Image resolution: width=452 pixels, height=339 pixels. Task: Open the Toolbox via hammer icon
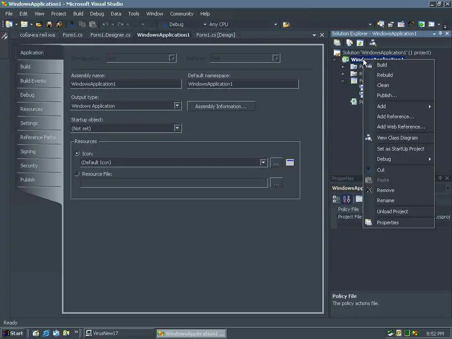411,25
